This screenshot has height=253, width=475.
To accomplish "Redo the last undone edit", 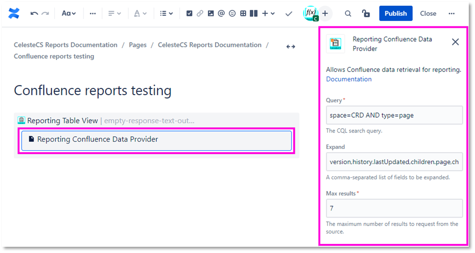I will 45,13.
